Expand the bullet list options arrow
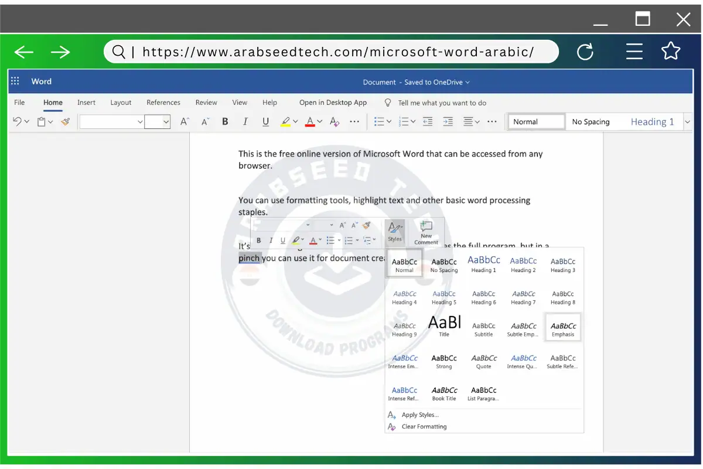 click(x=389, y=122)
